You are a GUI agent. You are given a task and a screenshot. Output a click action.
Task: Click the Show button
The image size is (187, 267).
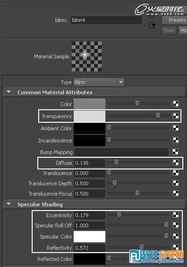(169, 30)
